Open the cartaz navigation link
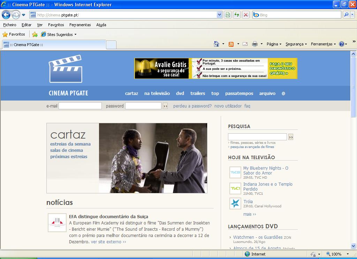The image size is (357, 259). (131, 93)
